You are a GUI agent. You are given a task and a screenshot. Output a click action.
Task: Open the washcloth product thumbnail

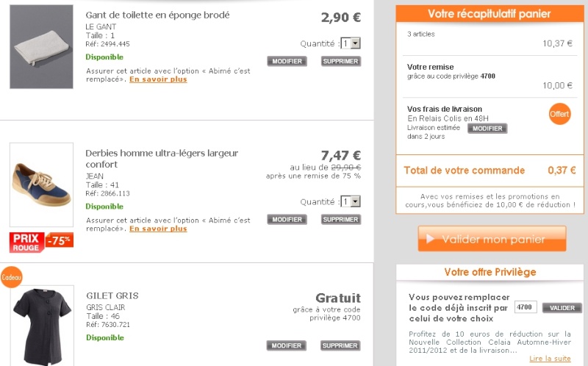tap(41, 47)
